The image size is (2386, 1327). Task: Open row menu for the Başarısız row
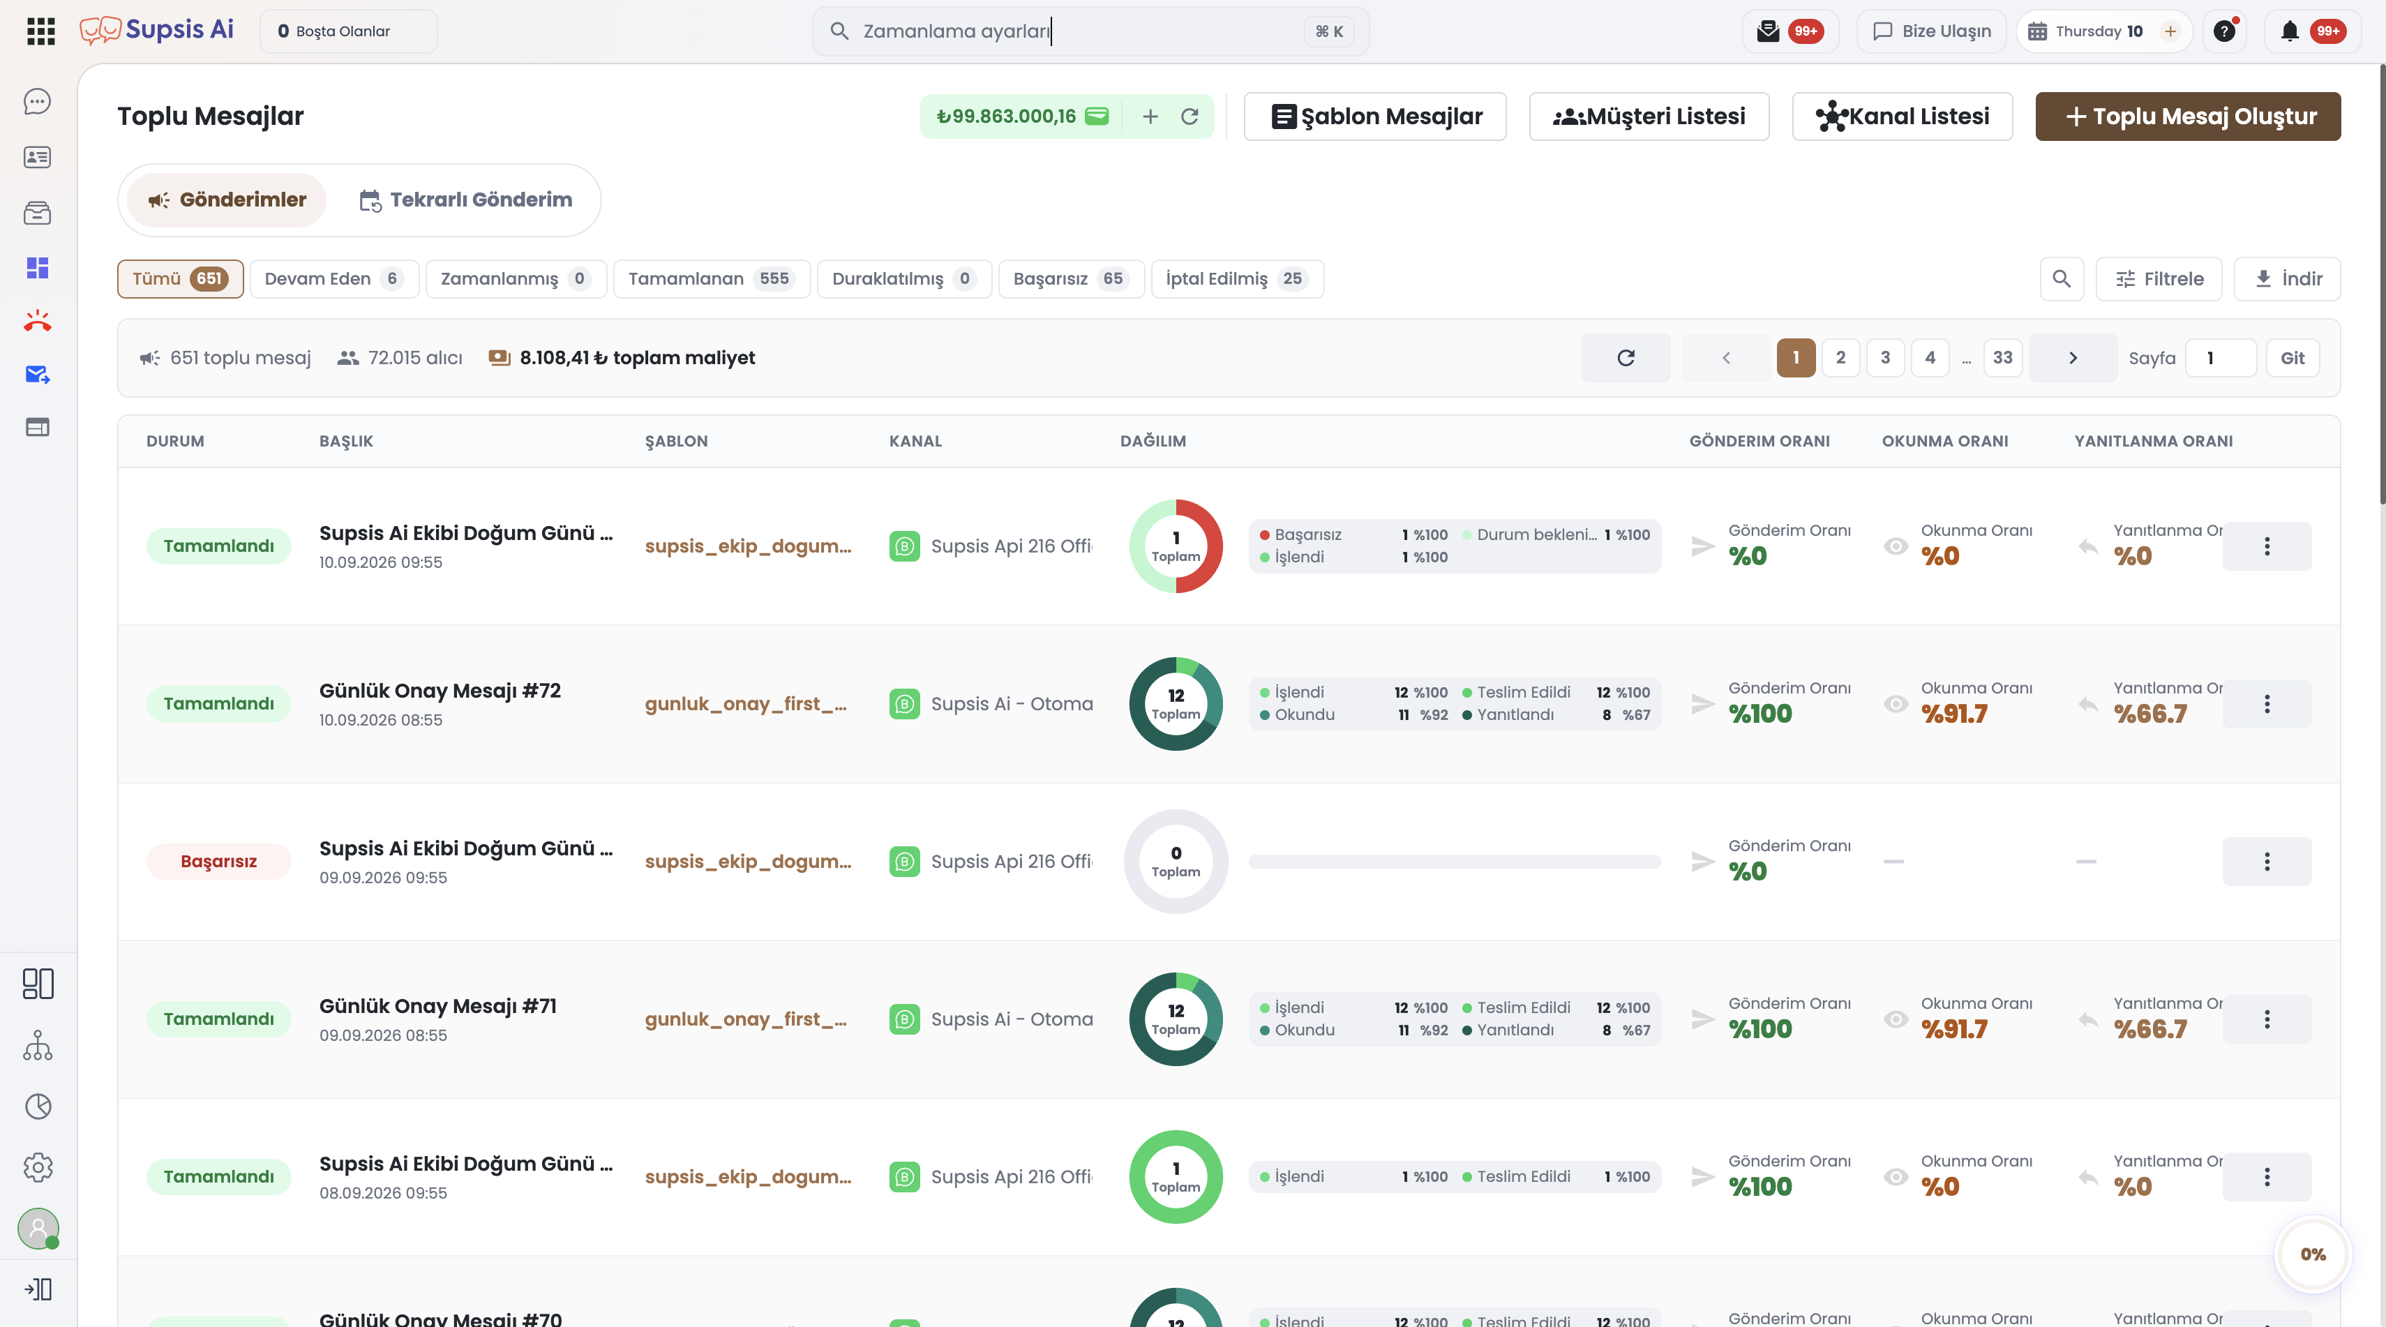2267,861
